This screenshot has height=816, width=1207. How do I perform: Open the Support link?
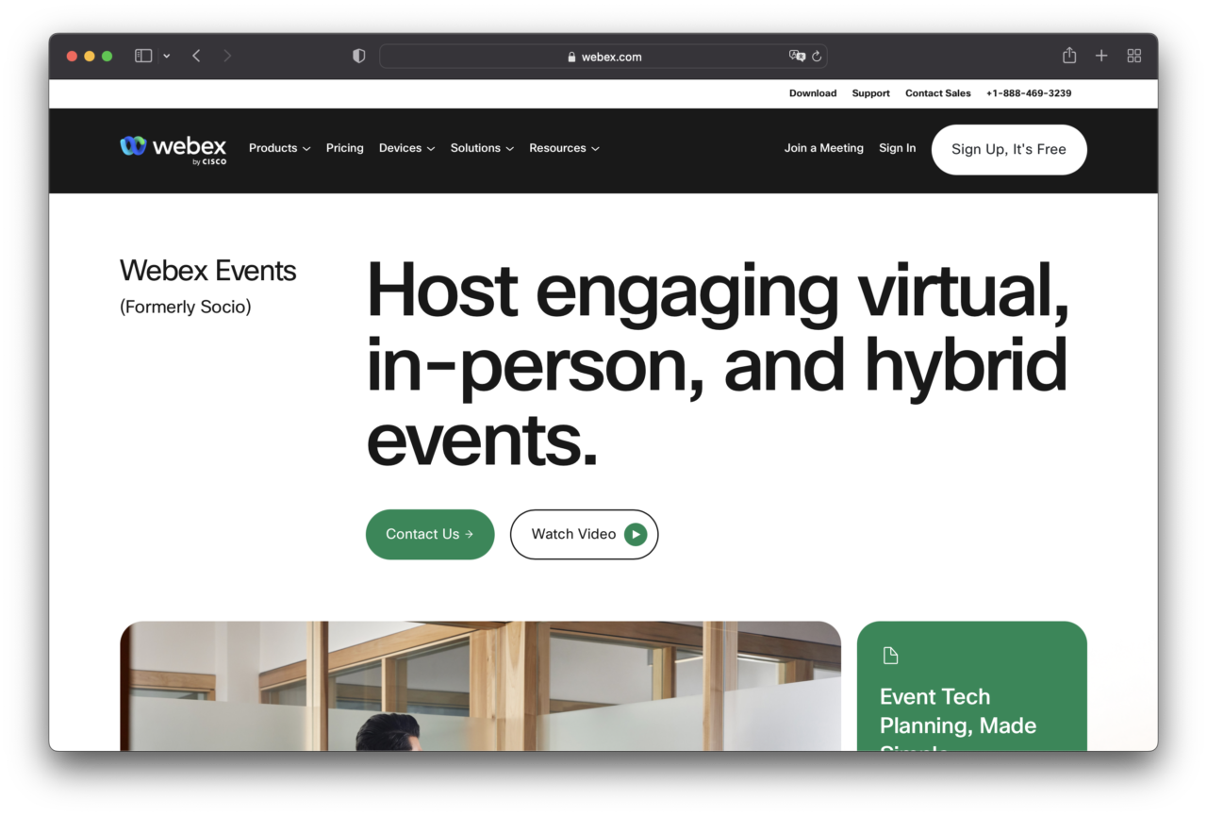click(x=870, y=93)
